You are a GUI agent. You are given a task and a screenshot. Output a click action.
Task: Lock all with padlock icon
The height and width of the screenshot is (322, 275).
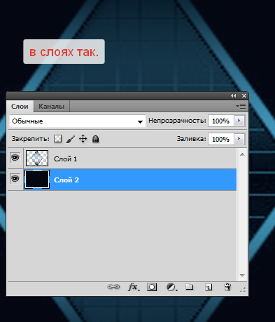95,139
